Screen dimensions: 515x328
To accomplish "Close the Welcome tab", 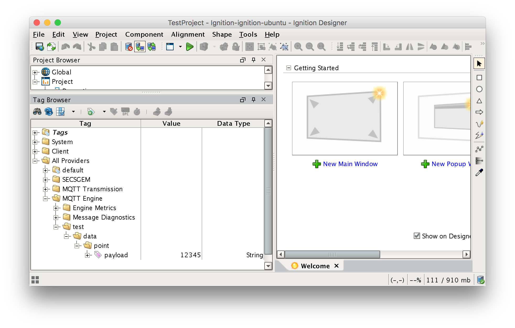I will (336, 266).
